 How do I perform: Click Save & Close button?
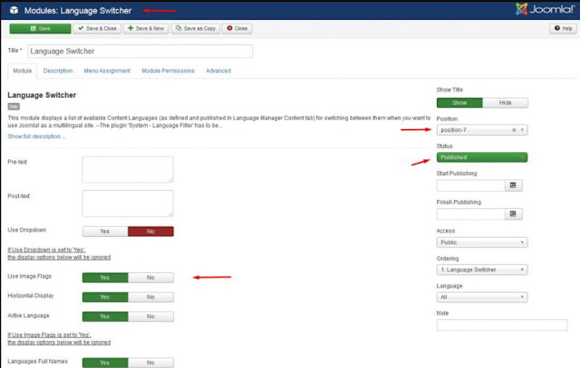click(97, 28)
